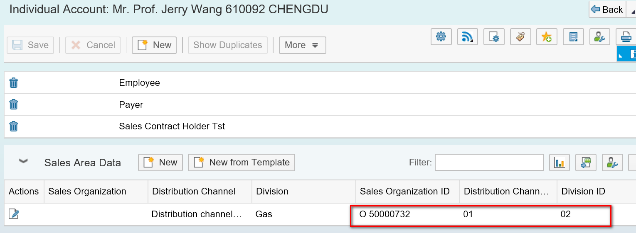This screenshot has height=233, width=636.
Task: Click the export to spreadsheet icon
Action: (x=586, y=163)
